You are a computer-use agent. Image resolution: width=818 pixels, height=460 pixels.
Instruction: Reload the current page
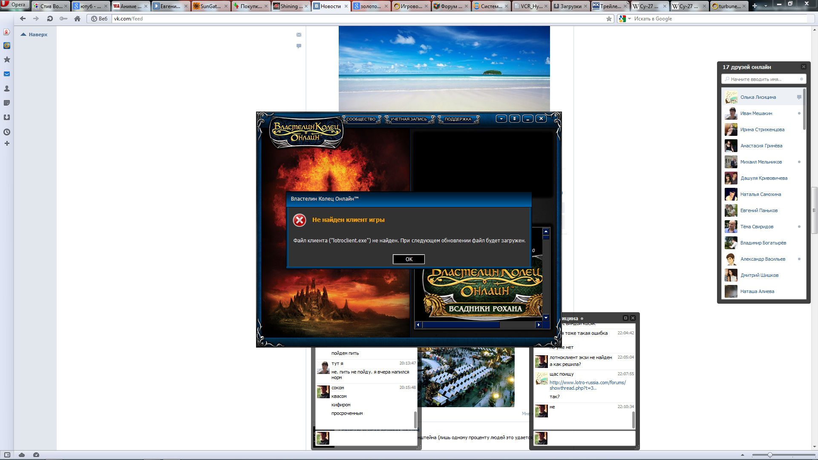click(x=50, y=19)
